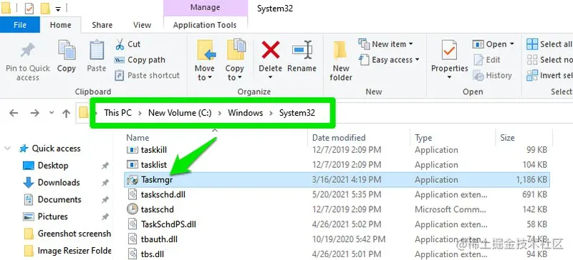Go back with the left arrow
Viewport: 573px width, 260px height.
coord(14,113)
